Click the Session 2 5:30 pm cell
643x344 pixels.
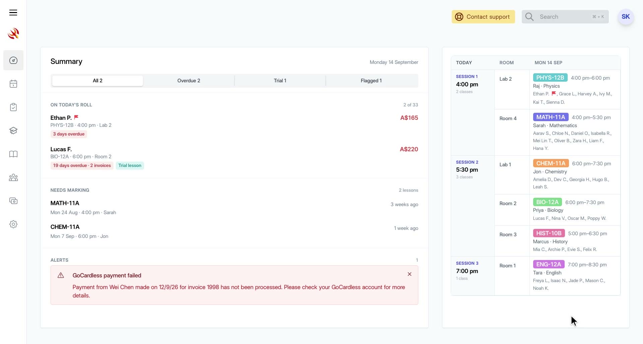[x=473, y=206]
